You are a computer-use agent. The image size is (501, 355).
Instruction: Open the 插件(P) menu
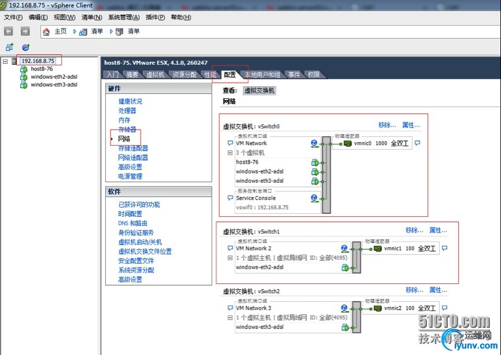(x=155, y=17)
